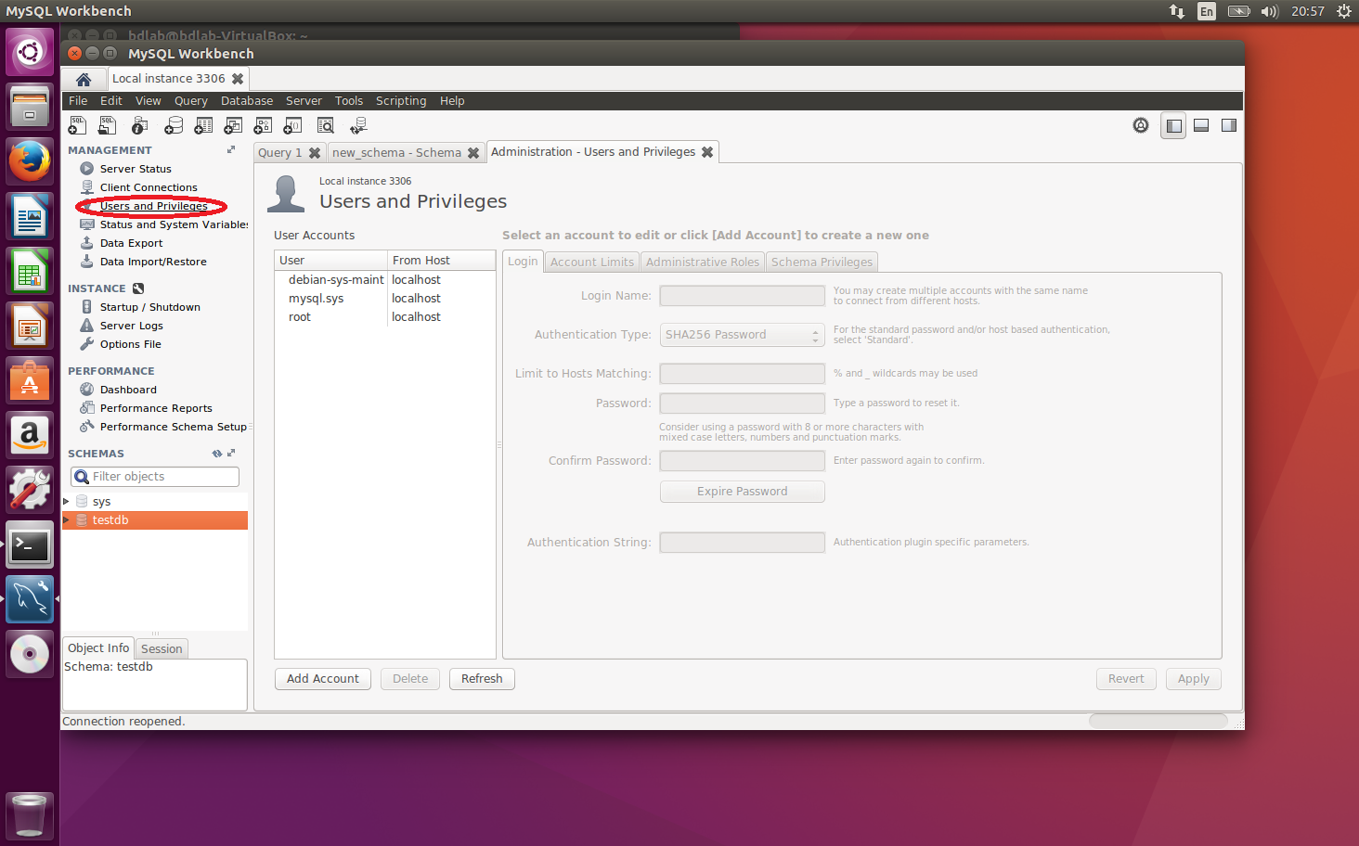
Task: Open Data Import/Restore
Action: pyautogui.click(x=153, y=262)
